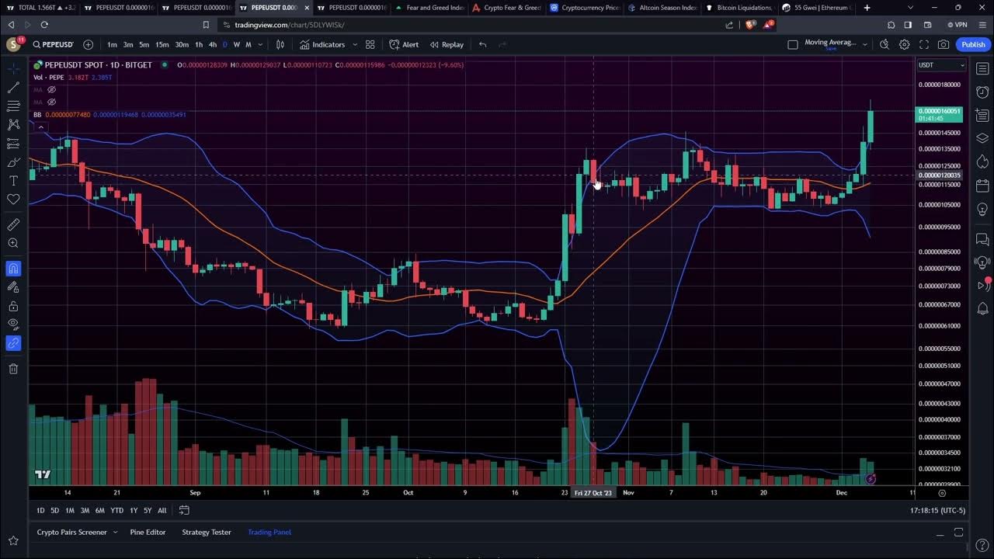Image resolution: width=994 pixels, height=559 pixels.
Task: Toggle hide all drawings eye icon
Action: click(x=13, y=324)
